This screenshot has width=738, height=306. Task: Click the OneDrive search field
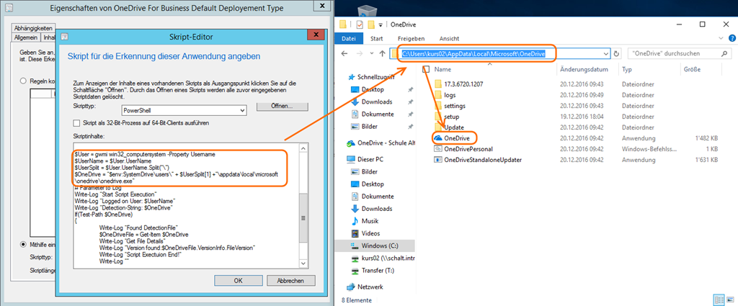(x=667, y=53)
